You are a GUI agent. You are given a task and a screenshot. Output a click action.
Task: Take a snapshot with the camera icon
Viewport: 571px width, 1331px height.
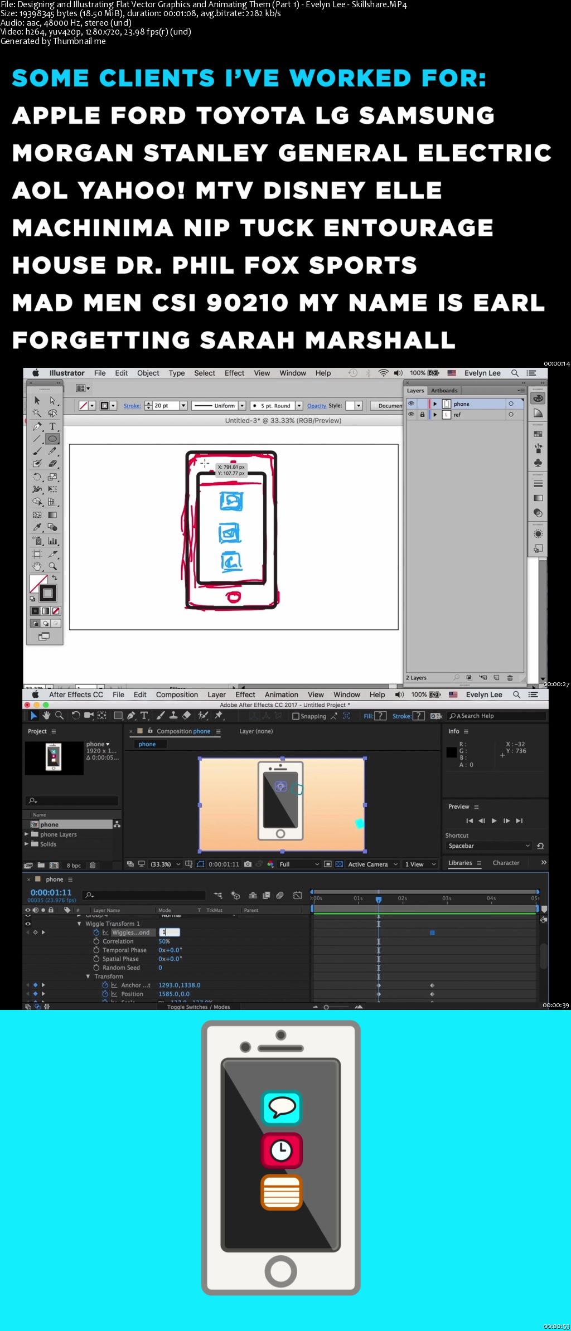coord(248,864)
